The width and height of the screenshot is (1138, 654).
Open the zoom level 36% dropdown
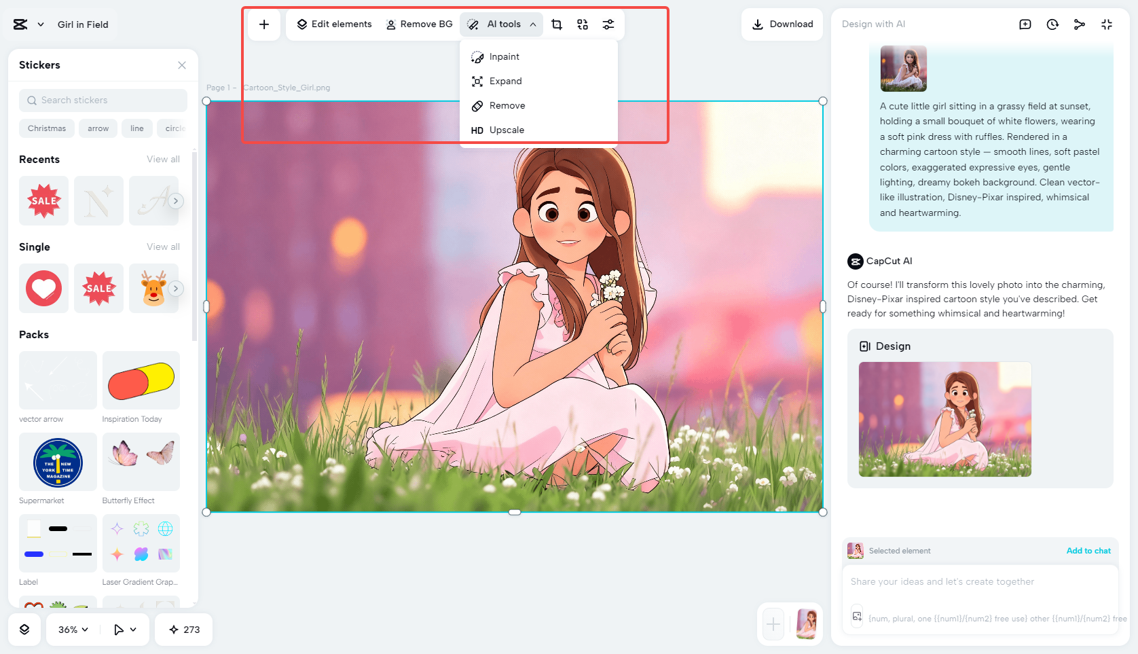(71, 630)
